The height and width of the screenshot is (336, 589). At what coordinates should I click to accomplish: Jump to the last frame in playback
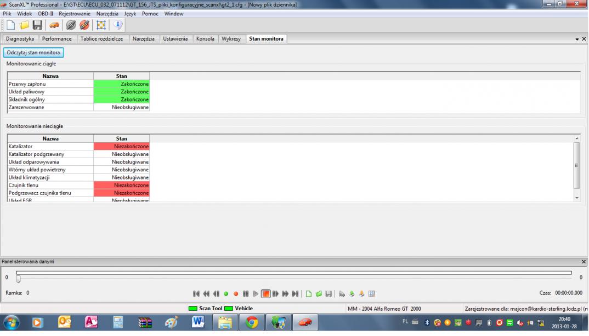click(295, 294)
